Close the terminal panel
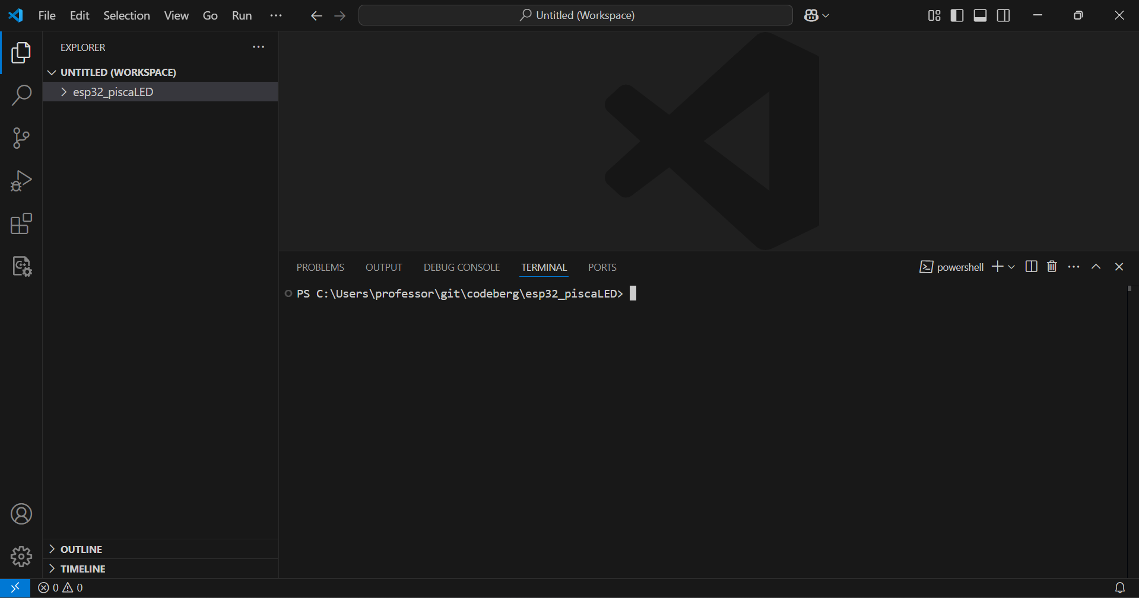This screenshot has width=1139, height=598. pos(1119,267)
